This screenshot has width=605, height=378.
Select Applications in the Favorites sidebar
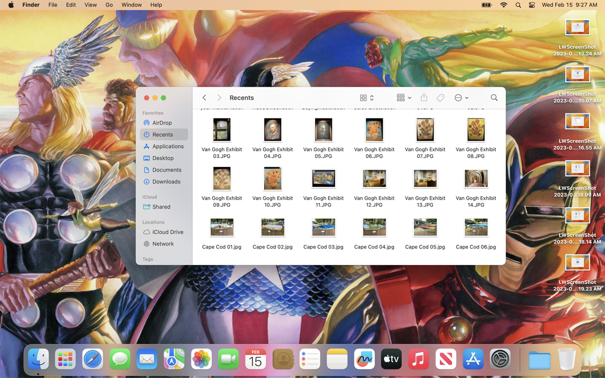click(x=167, y=146)
